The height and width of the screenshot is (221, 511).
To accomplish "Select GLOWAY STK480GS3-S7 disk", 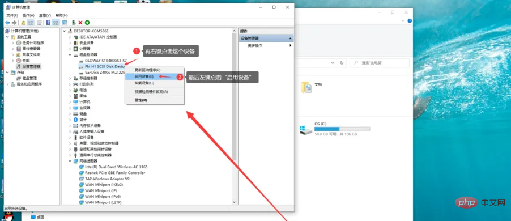I will click(105, 60).
